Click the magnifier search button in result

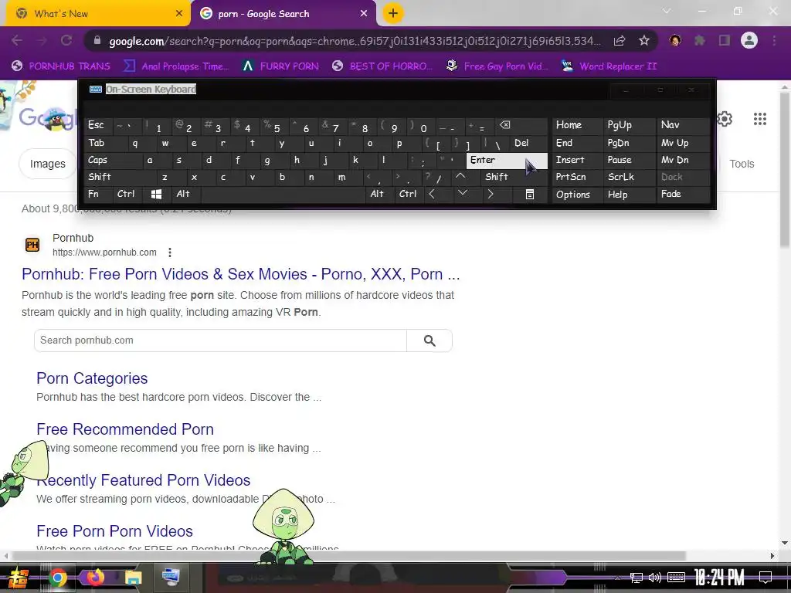[429, 341]
